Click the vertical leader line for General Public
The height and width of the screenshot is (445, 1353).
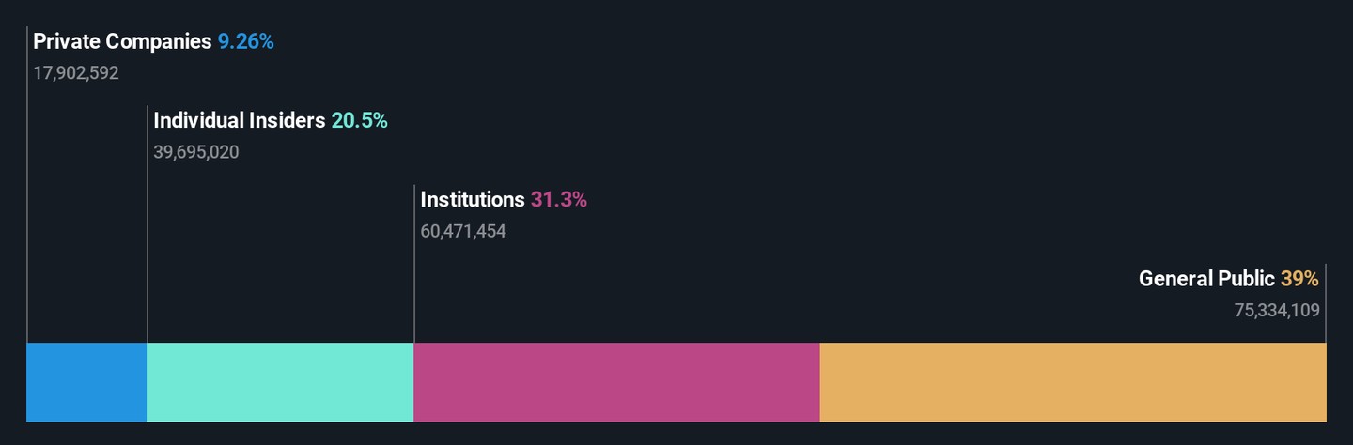1326,303
